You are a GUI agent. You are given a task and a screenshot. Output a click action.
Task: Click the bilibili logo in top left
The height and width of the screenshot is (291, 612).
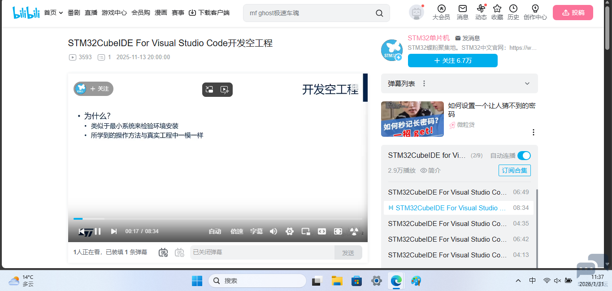pyautogui.click(x=26, y=13)
